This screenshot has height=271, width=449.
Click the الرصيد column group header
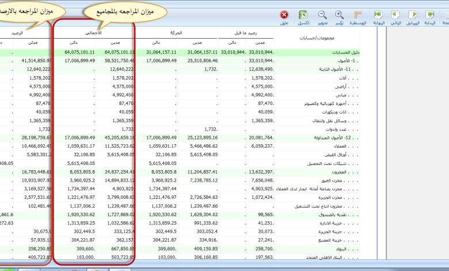click(x=17, y=33)
